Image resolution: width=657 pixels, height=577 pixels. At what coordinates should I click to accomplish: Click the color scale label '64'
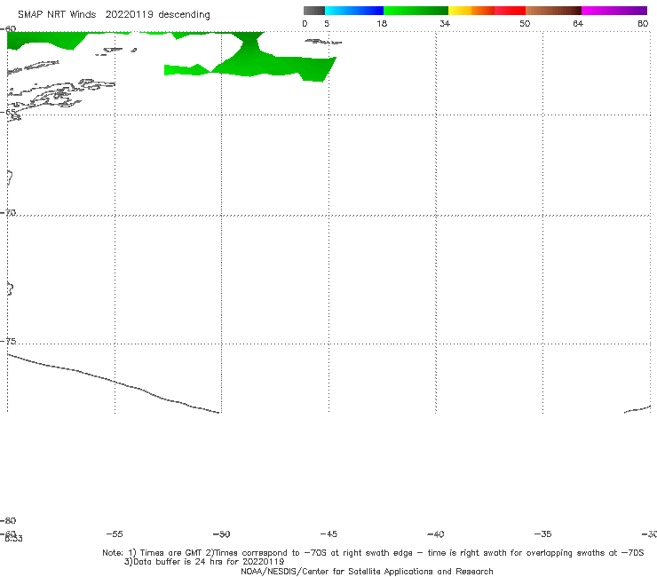pyautogui.click(x=578, y=23)
